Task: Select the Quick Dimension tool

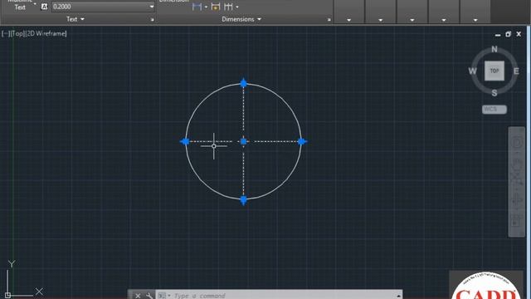Action: click(x=216, y=7)
